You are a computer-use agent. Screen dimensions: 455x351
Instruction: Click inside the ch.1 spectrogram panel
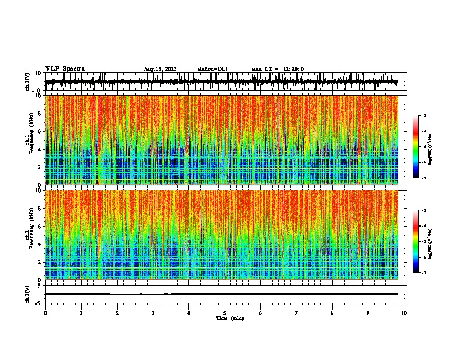click(x=222, y=140)
